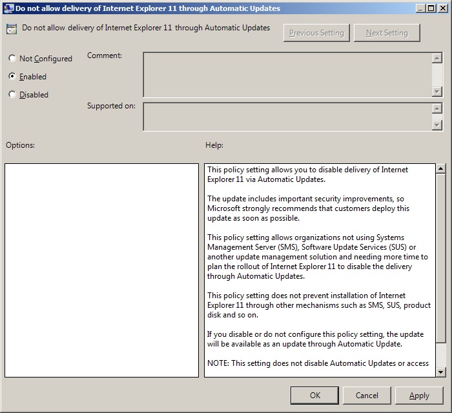Viewport: 452px width, 413px height.
Task: Close the dialog with the X button
Action: pyautogui.click(x=442, y=8)
